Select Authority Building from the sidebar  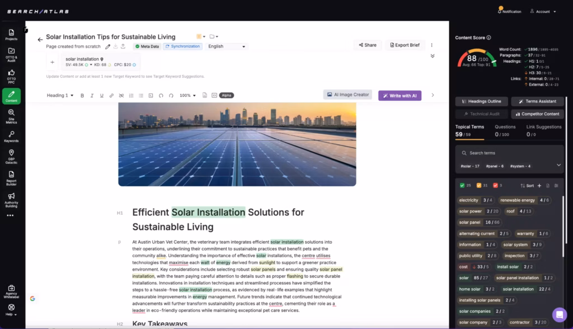pyautogui.click(x=11, y=200)
